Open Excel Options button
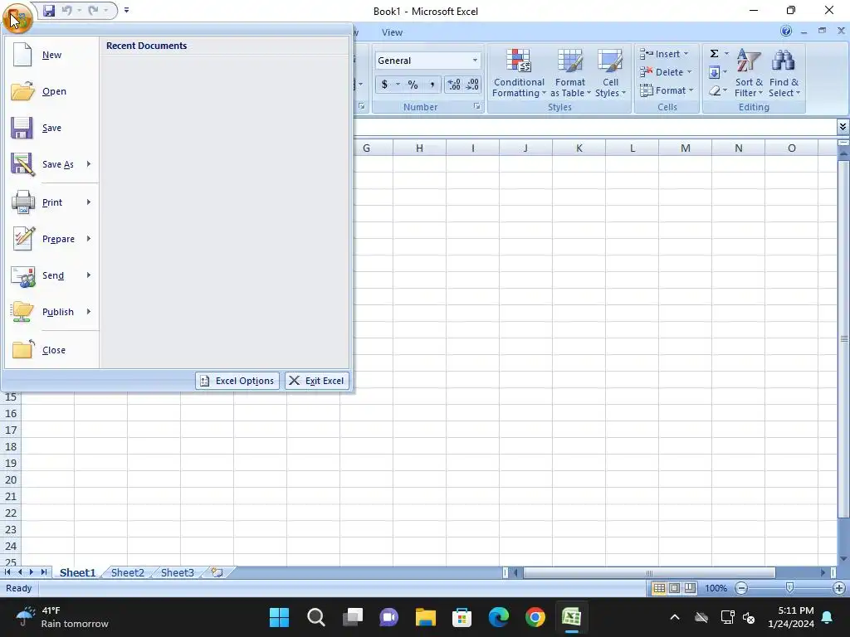850x637 pixels. tap(237, 381)
